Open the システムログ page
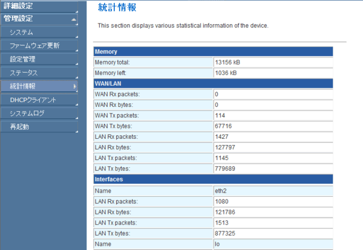Viewport: 363px width, 250px height. [x=39, y=113]
